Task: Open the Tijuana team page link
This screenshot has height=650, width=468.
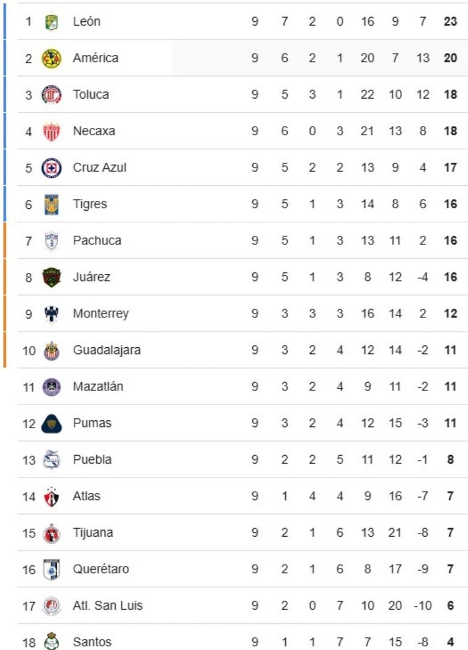Action: (93, 533)
